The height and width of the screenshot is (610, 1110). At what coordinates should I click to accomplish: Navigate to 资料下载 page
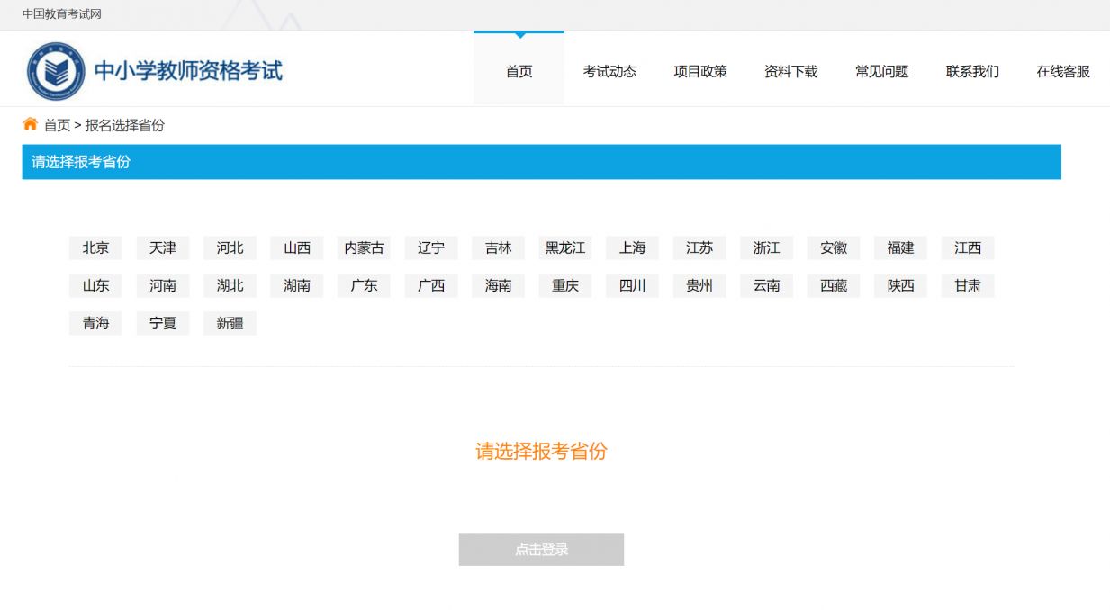pyautogui.click(x=790, y=71)
